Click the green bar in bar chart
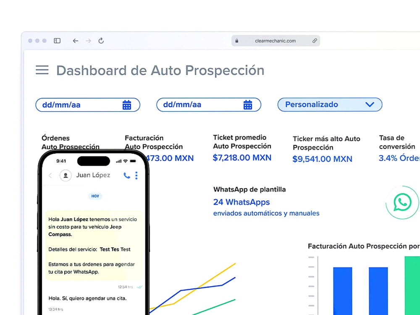 [412, 286]
